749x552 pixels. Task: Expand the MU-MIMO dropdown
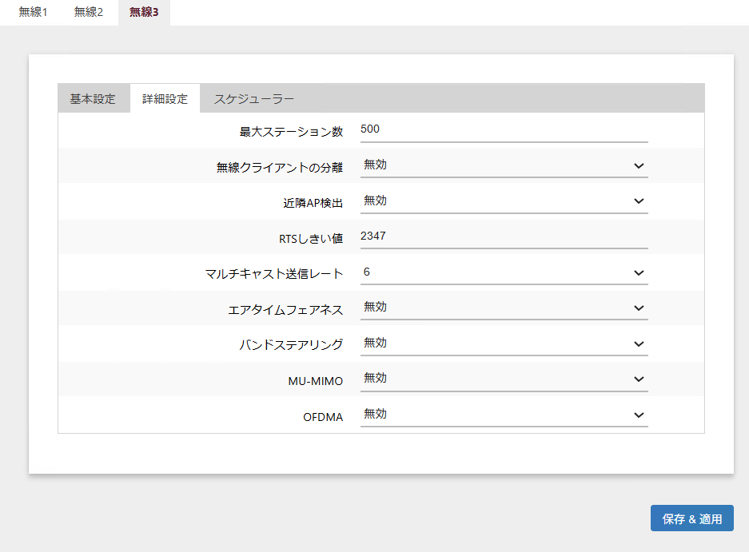pyautogui.click(x=504, y=379)
